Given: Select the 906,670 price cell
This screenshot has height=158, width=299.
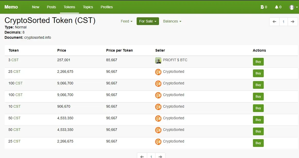Looking at the screenshot, I should (x=64, y=106).
